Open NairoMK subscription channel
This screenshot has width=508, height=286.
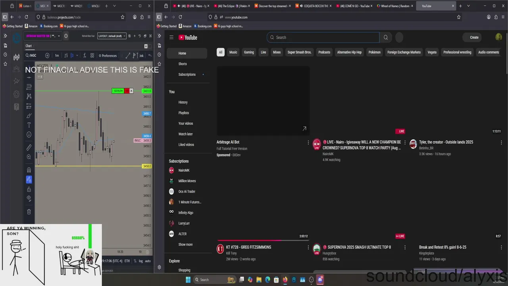[x=187, y=170]
